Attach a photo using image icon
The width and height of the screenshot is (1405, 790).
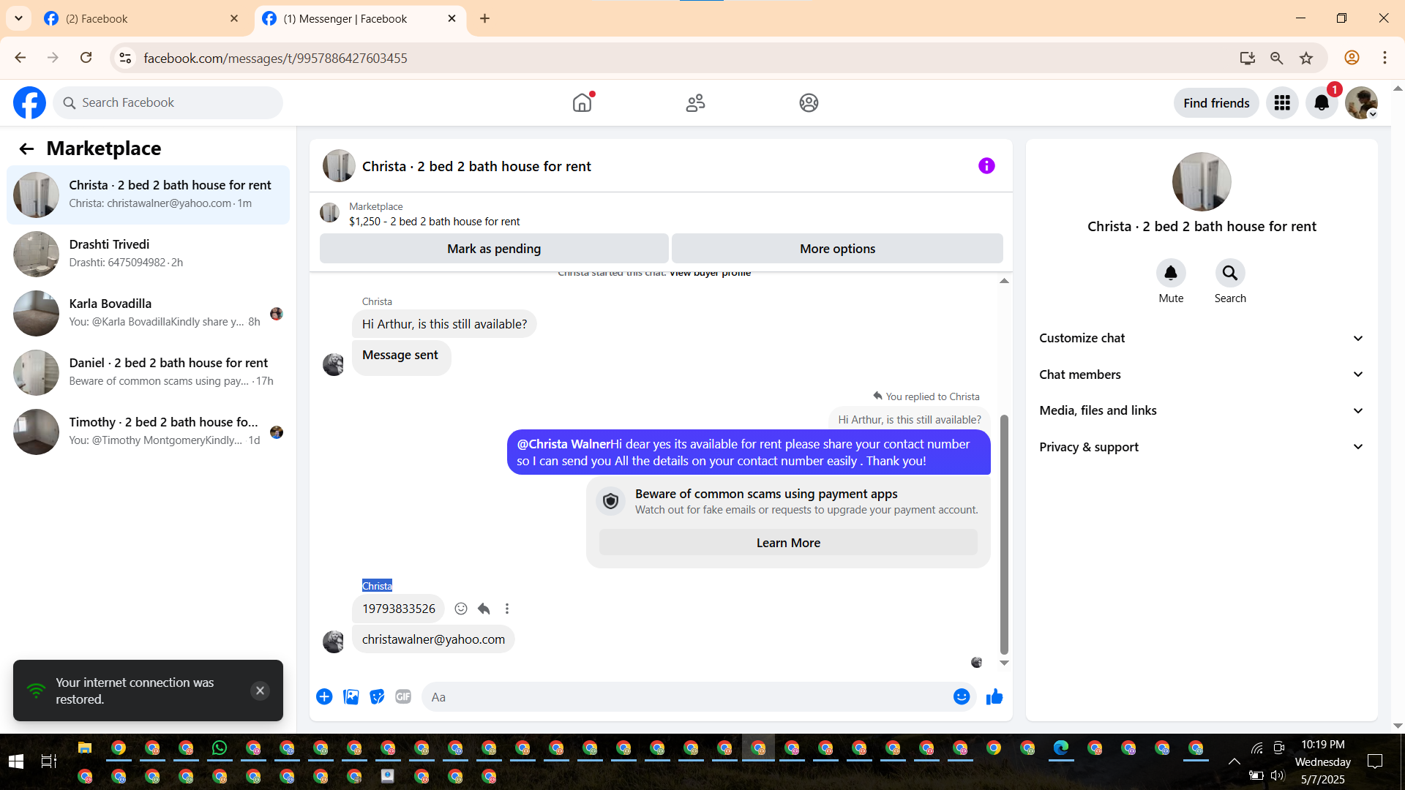351,697
